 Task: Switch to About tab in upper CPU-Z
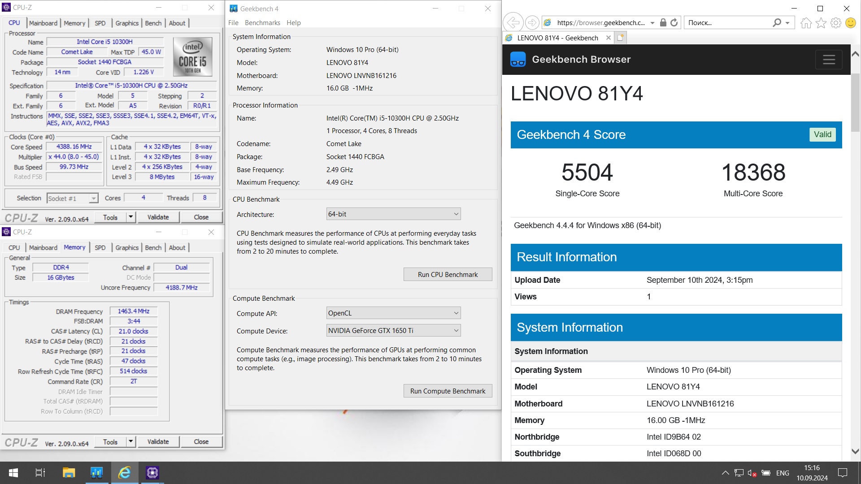[177, 23]
